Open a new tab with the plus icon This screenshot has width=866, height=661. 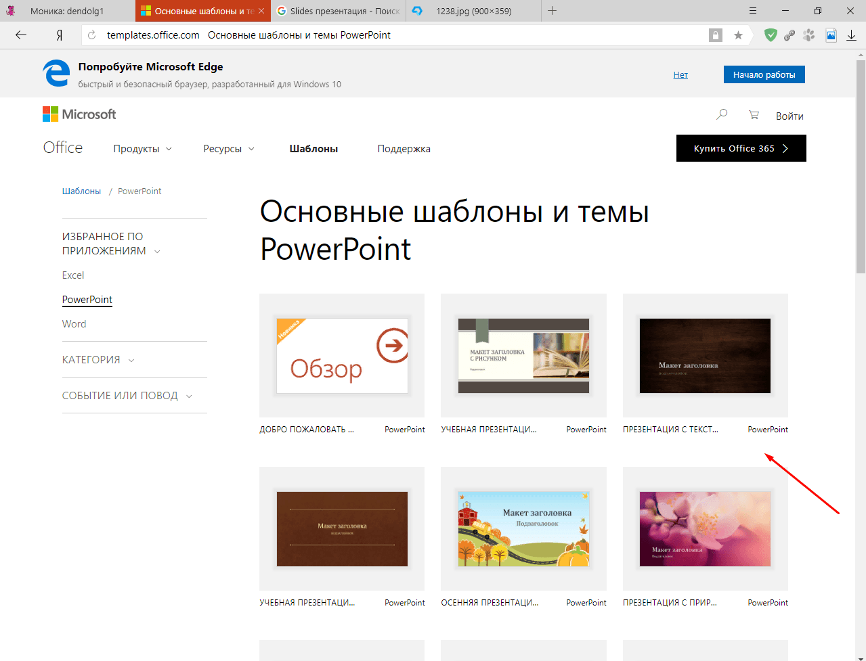(x=553, y=11)
